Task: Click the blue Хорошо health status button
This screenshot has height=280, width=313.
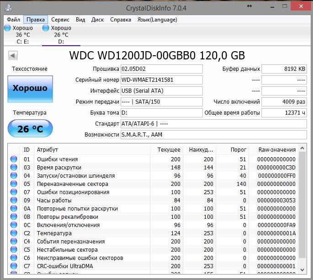Action: click(x=30, y=89)
